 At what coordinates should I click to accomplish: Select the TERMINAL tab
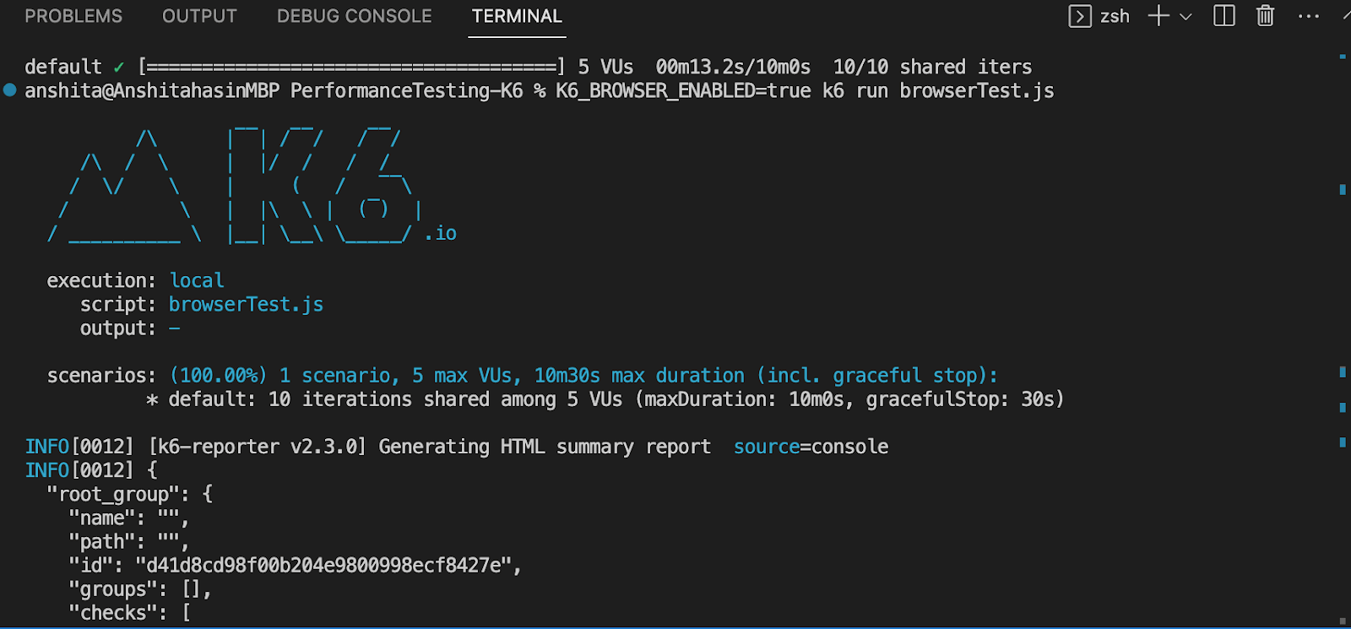pyautogui.click(x=517, y=16)
